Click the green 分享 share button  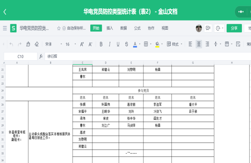(x=234, y=28)
